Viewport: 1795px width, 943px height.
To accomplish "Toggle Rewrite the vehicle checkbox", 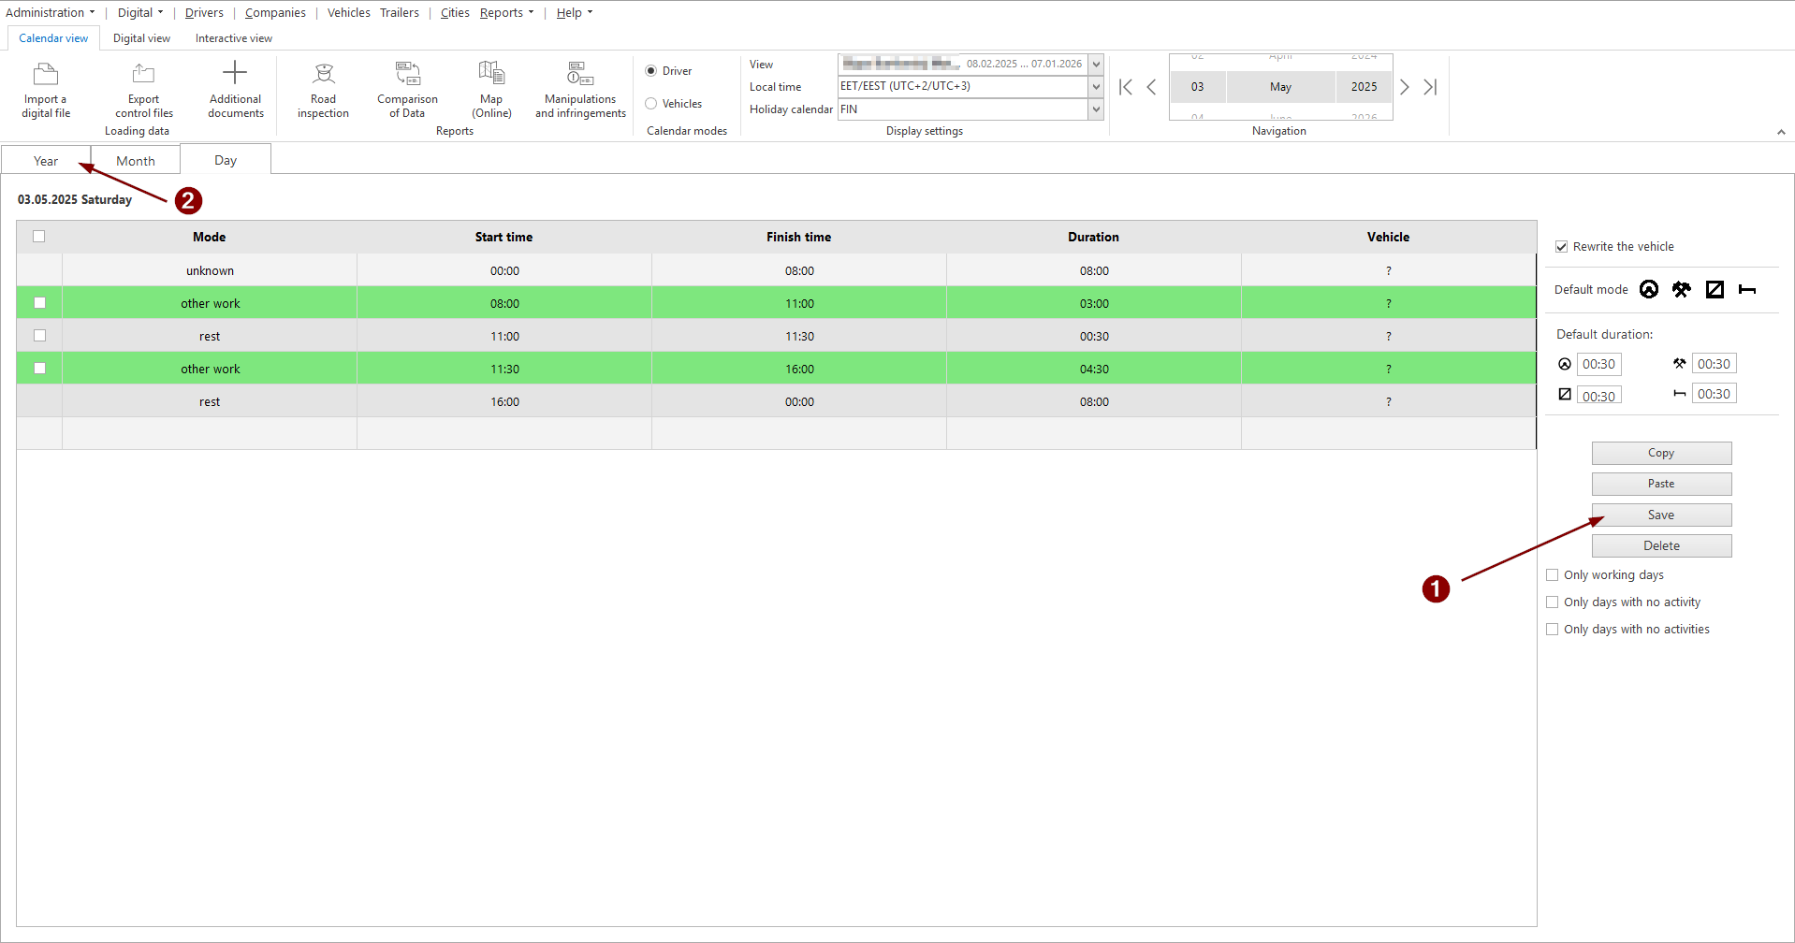I will point(1561,247).
